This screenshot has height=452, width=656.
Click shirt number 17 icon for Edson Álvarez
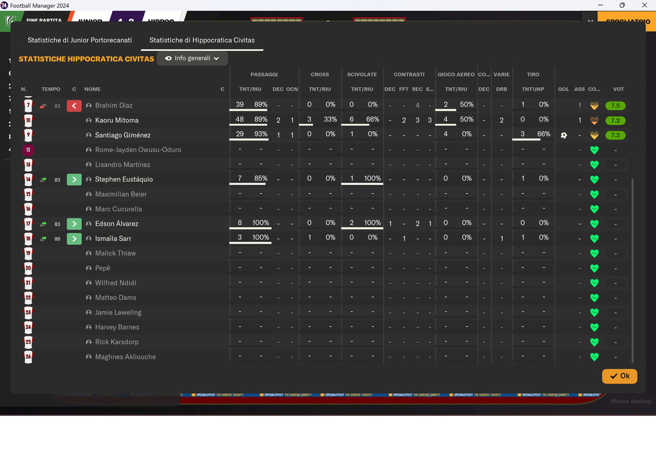tap(28, 224)
